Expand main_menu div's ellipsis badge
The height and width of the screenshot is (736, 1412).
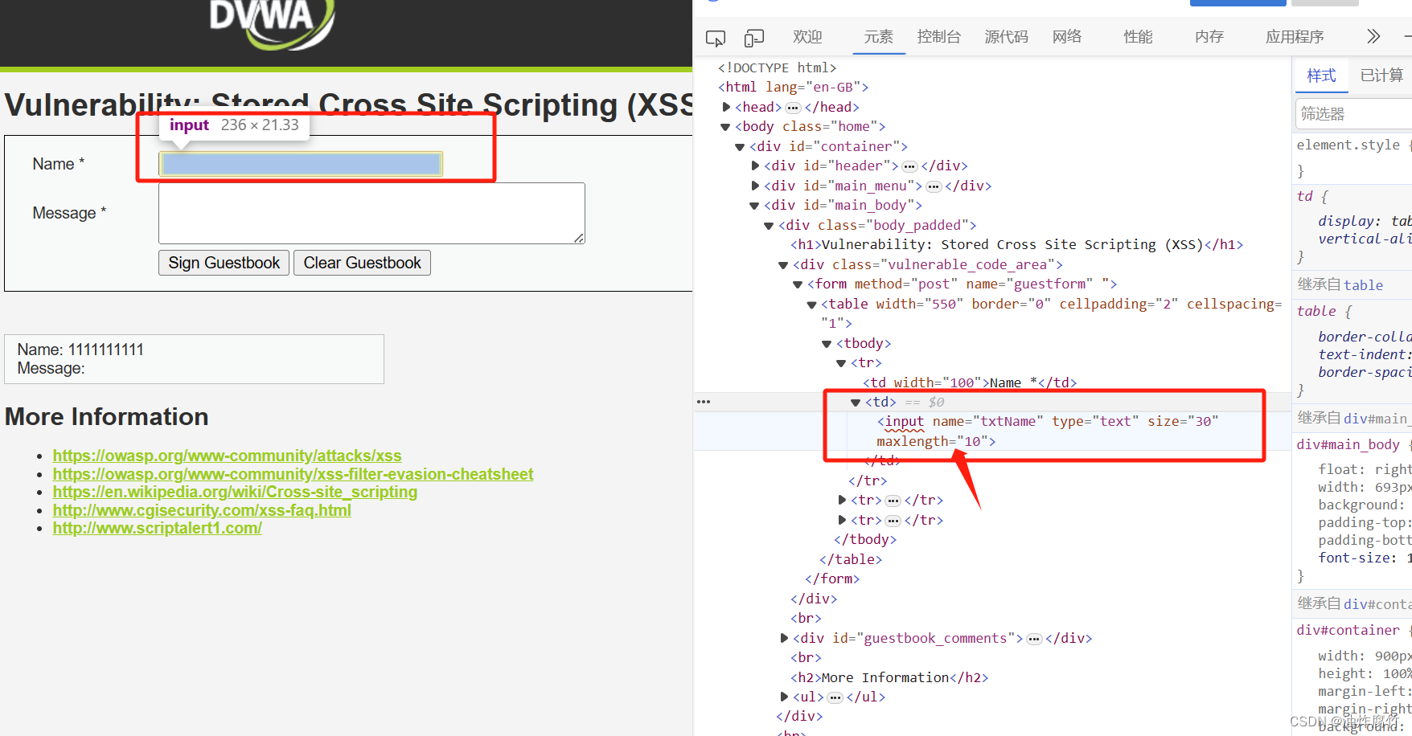tap(934, 186)
